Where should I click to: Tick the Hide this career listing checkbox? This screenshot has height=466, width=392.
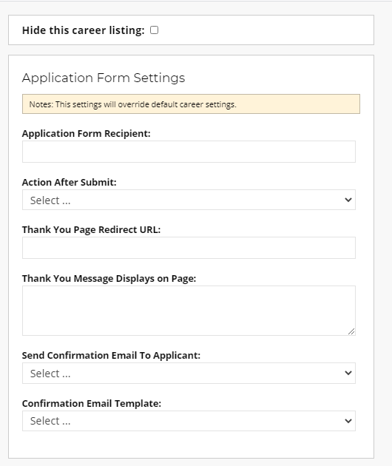[155, 30]
